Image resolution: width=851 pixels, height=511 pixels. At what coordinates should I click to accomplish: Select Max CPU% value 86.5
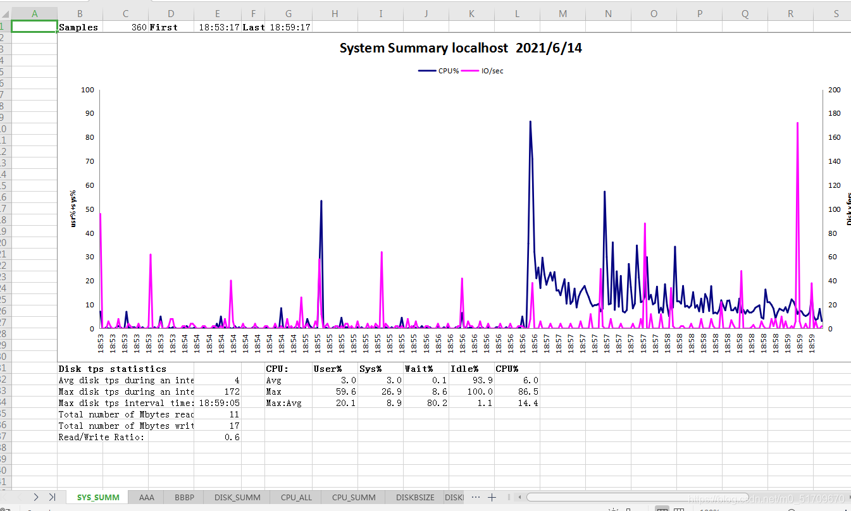click(517, 391)
